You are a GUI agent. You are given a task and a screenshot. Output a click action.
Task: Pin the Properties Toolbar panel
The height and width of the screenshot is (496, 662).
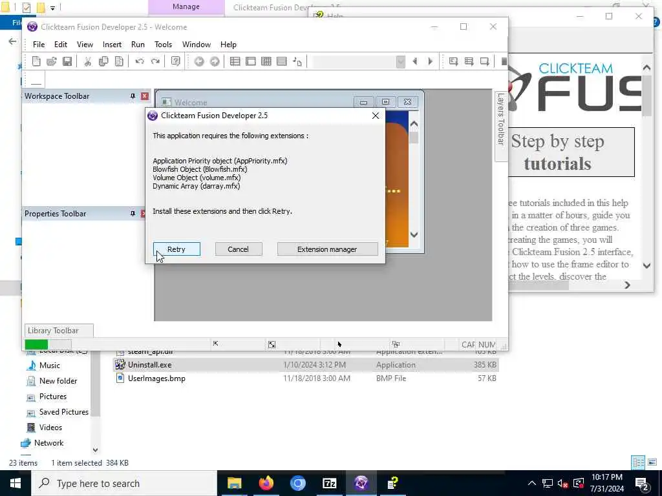click(x=133, y=214)
